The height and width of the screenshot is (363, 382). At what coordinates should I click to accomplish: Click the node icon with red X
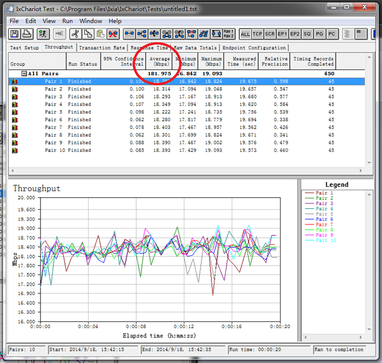coord(191,34)
